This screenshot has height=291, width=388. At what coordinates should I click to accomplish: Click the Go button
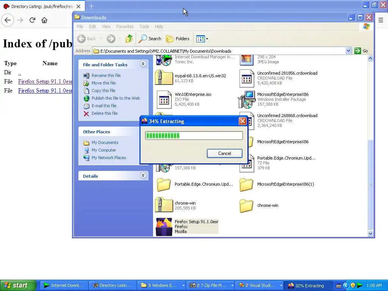click(x=361, y=51)
